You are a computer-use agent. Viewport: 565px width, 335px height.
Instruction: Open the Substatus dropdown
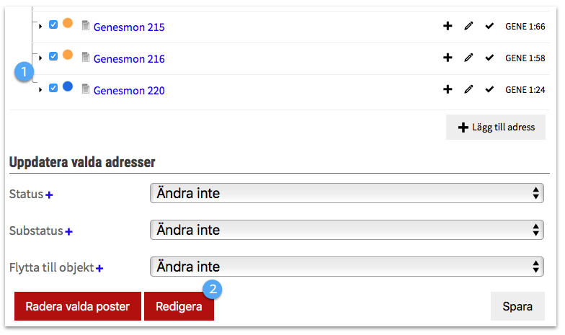(346, 230)
